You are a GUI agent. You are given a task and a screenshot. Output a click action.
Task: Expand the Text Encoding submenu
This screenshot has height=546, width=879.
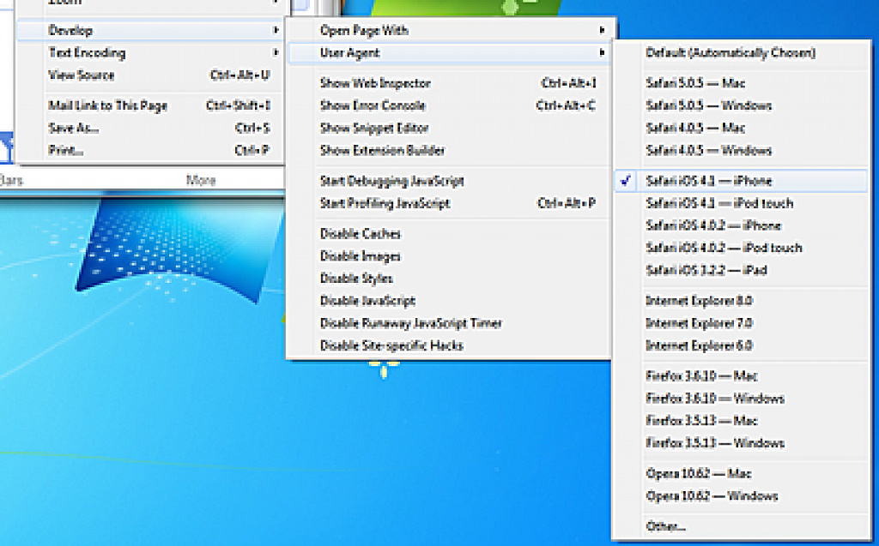(149, 52)
